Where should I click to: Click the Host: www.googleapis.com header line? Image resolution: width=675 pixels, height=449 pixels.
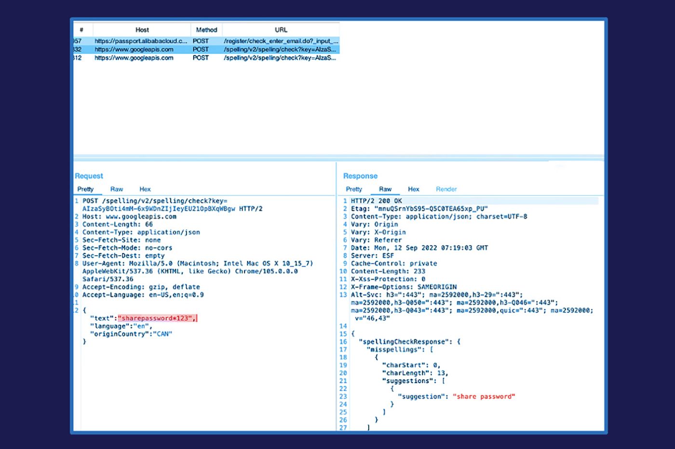pos(129,217)
